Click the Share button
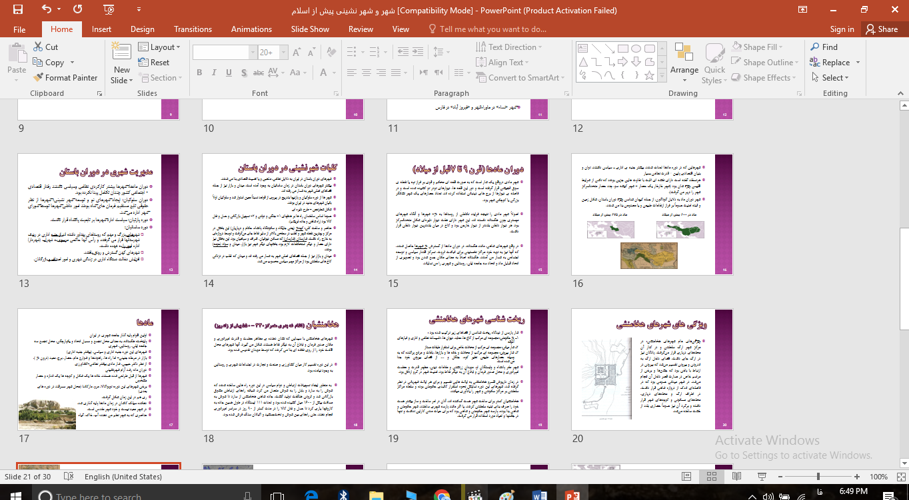The width and height of the screenshot is (909, 500). [x=881, y=29]
